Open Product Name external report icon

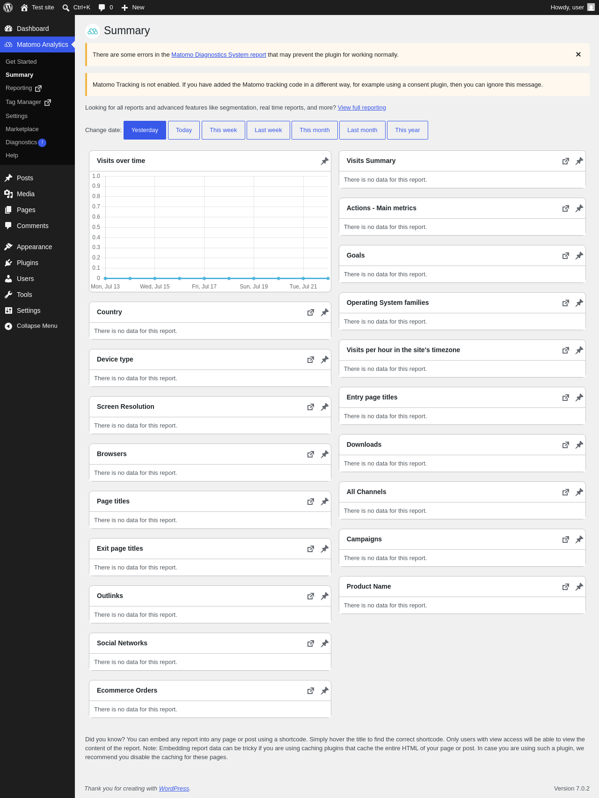click(x=566, y=587)
